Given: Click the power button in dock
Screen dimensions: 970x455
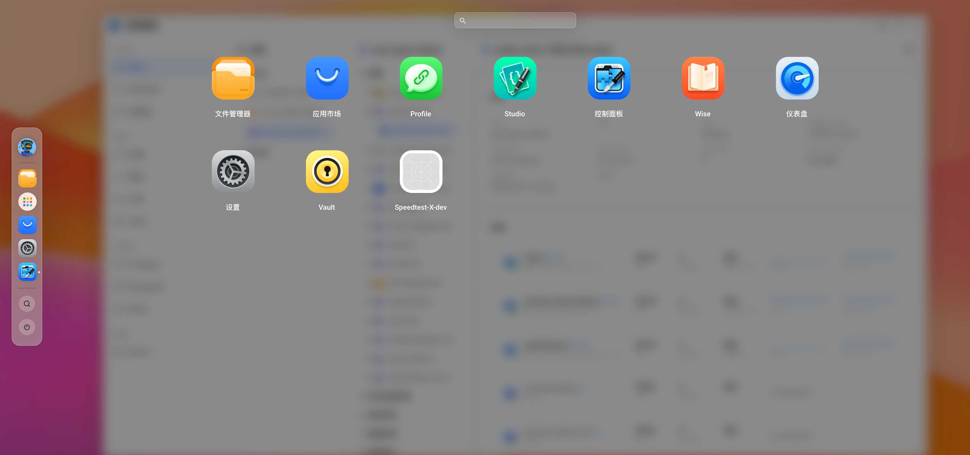Looking at the screenshot, I should (27, 327).
